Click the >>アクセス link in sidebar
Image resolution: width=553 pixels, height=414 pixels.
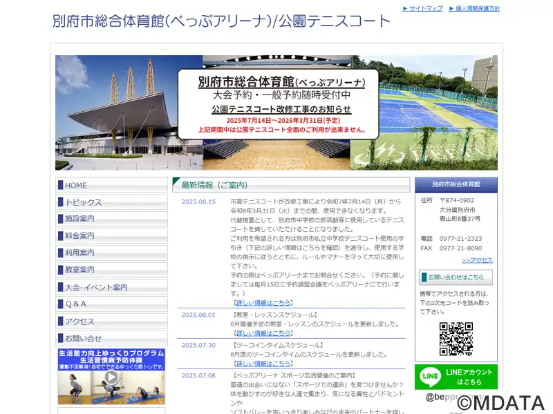point(477,260)
